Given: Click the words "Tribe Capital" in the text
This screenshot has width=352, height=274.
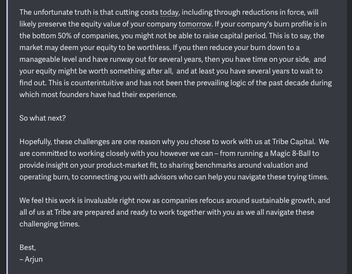Looking at the screenshot, I should pos(293,142).
